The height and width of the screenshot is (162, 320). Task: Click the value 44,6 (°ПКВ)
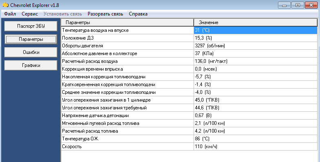[x=207, y=108]
